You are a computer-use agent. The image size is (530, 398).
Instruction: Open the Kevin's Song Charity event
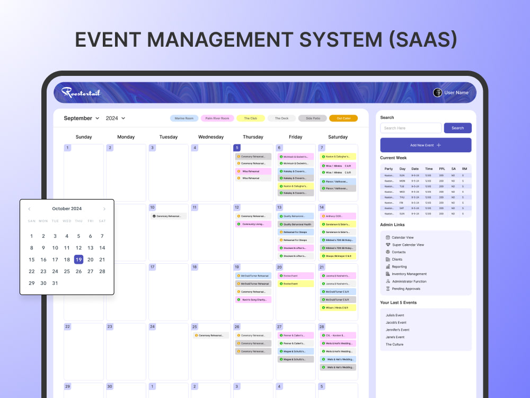(x=253, y=299)
